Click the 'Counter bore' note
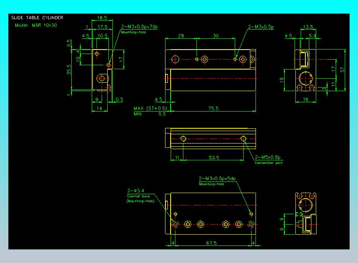358x263 pixels. 138,196
